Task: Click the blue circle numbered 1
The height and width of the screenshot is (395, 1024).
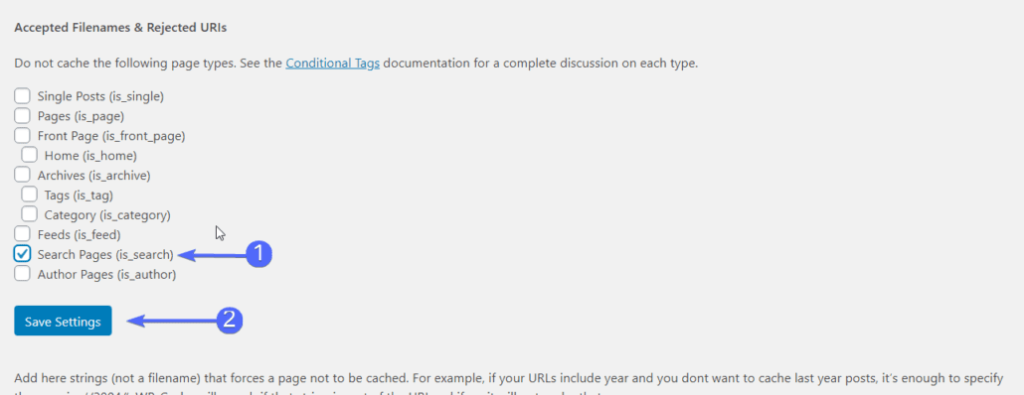Action: tap(258, 254)
